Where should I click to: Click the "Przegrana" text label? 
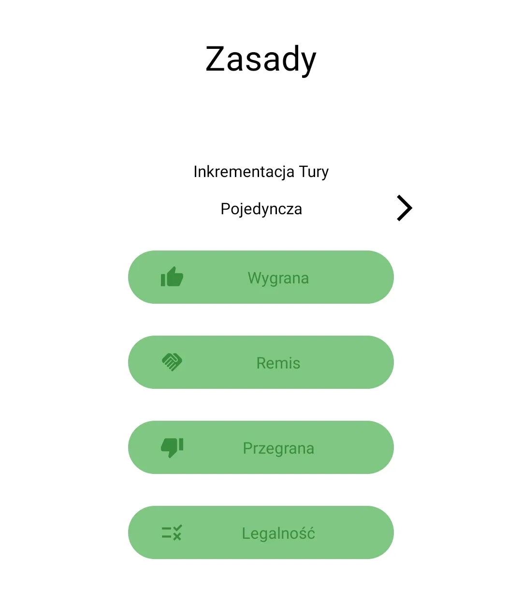coord(278,448)
